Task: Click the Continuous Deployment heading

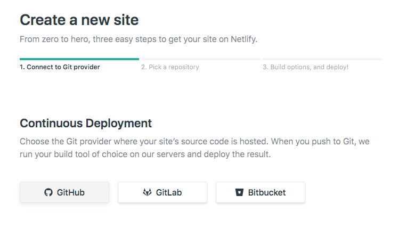Action: point(86,123)
